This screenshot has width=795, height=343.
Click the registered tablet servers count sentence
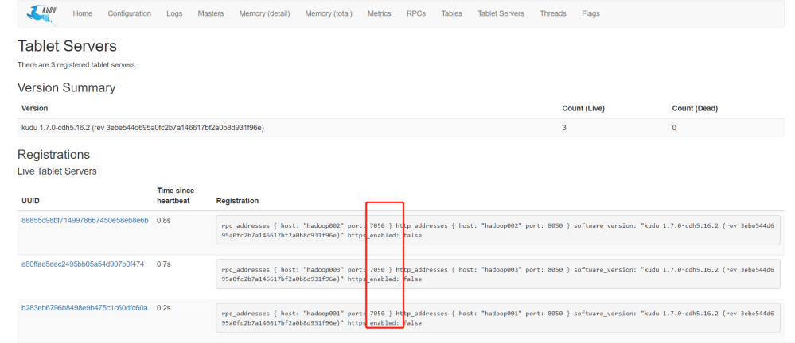tap(77, 65)
